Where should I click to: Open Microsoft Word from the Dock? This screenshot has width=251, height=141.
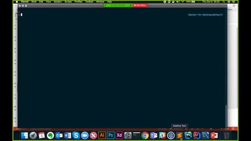[67, 136]
